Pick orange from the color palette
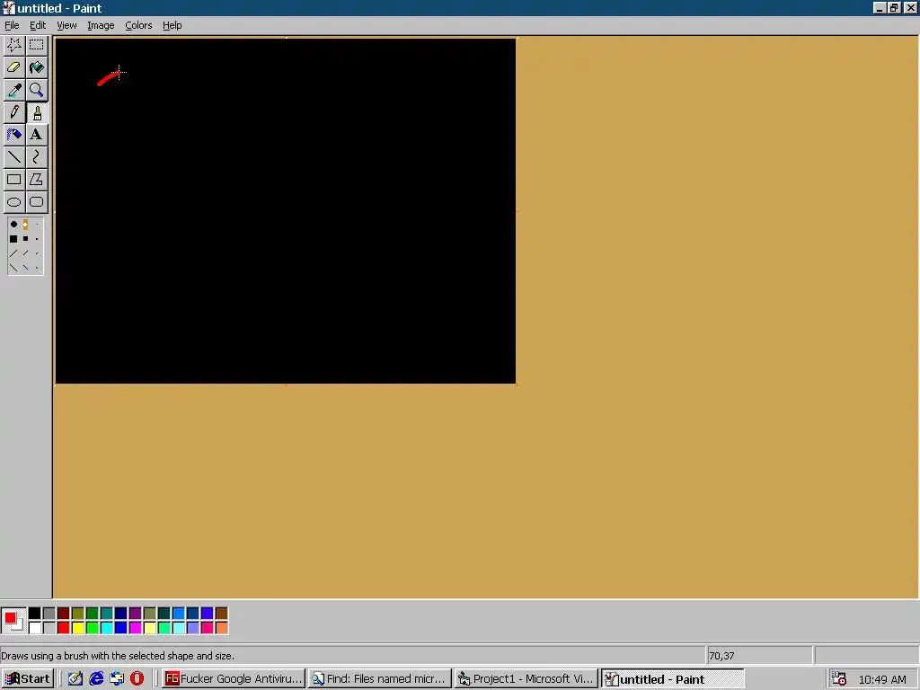This screenshot has width=920, height=690. point(222,628)
